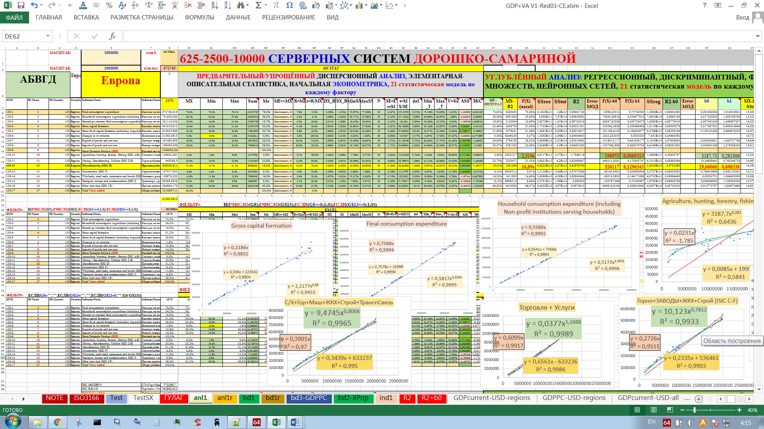Switch to Page Break Preview view
Screen dimensions: 764x429
670,410
